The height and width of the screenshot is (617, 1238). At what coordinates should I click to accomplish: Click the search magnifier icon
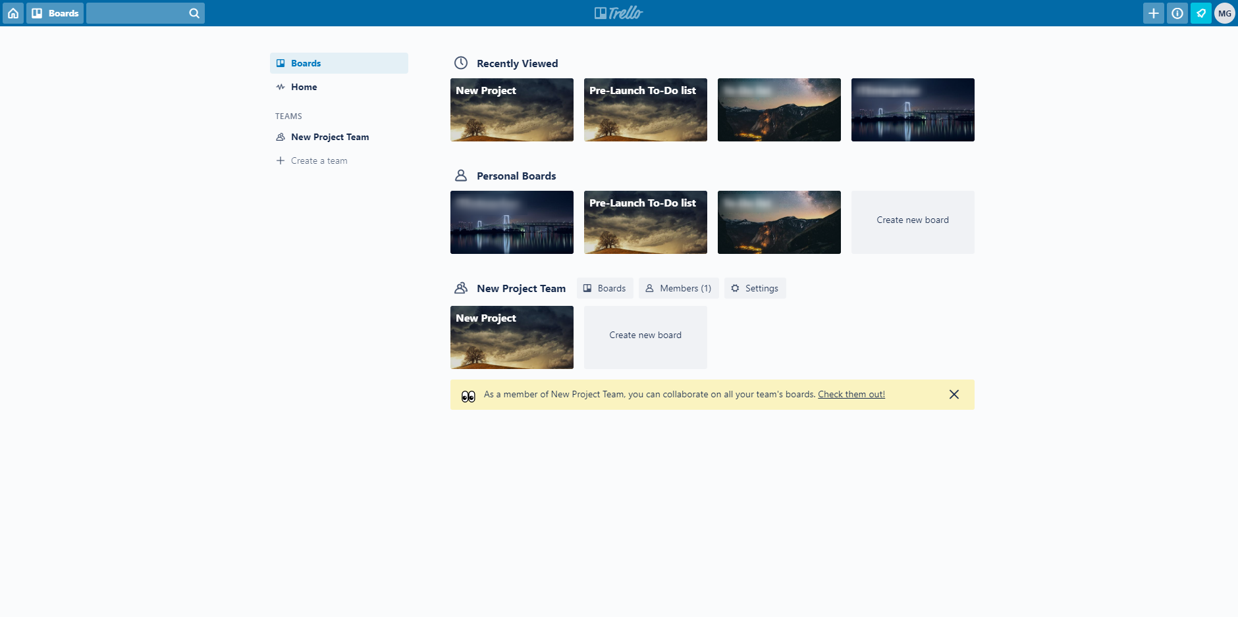[194, 13]
